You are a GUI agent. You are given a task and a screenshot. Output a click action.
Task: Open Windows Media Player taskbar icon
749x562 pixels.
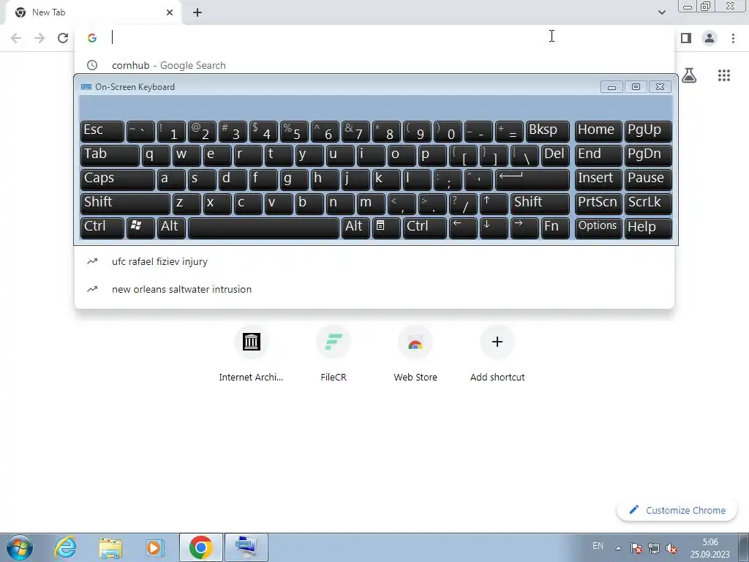155,547
